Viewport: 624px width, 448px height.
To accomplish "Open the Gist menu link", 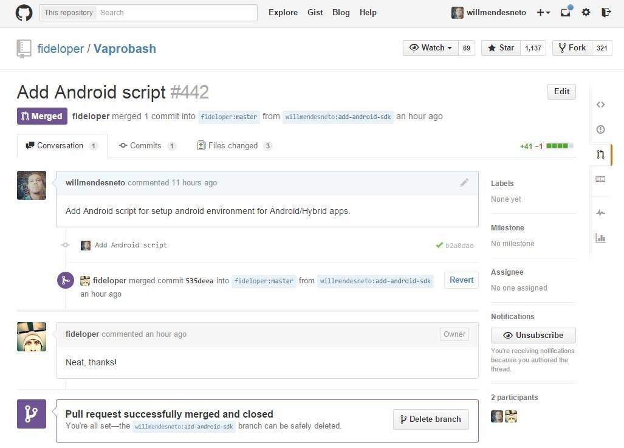I will (x=315, y=13).
